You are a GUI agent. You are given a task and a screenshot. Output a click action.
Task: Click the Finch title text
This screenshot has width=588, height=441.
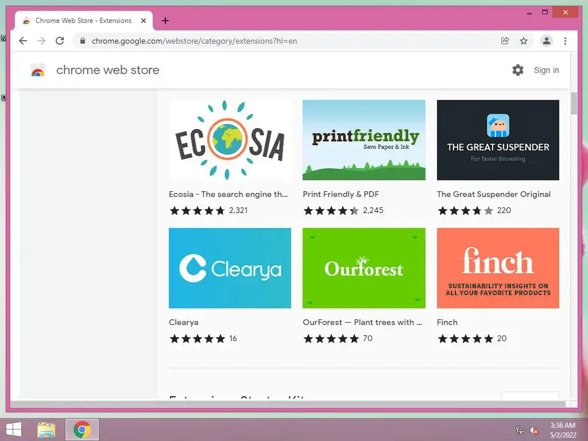447,322
